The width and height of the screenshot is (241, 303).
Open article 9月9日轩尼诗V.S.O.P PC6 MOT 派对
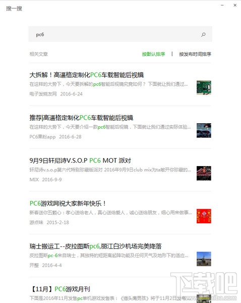(80, 161)
